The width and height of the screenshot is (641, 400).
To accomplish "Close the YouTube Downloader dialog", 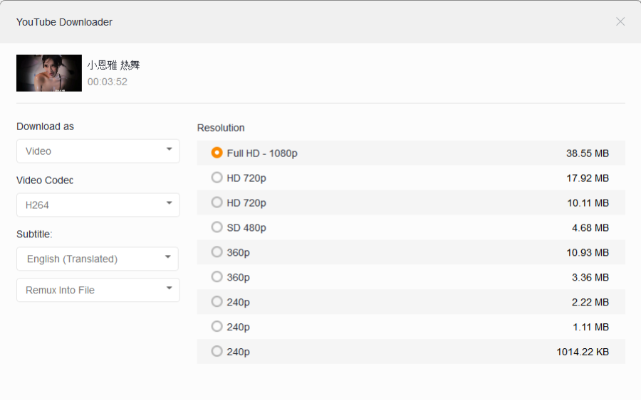I will [620, 21].
